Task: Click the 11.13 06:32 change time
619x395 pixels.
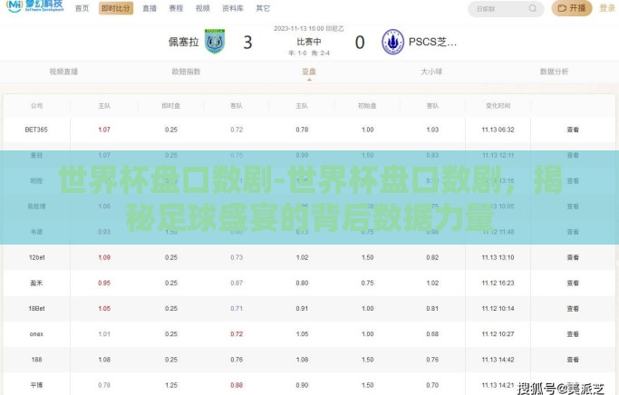Action: point(498,130)
